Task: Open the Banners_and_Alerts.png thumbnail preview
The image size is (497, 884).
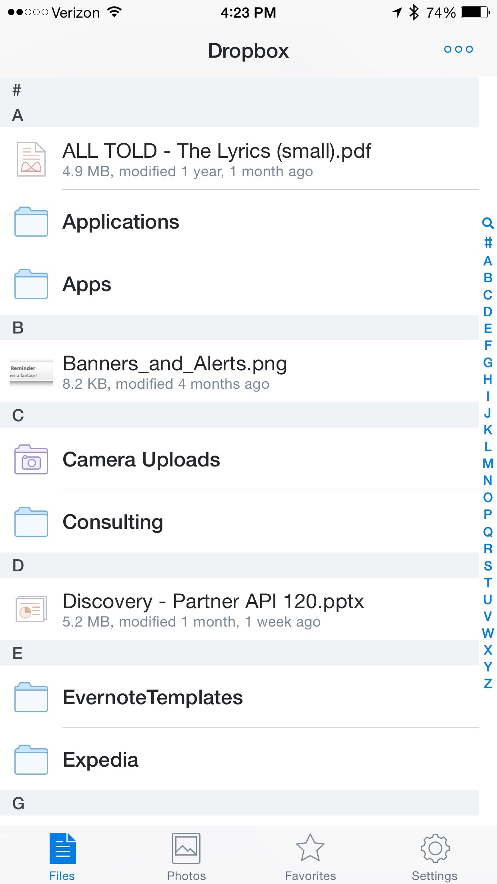Action: (31, 372)
